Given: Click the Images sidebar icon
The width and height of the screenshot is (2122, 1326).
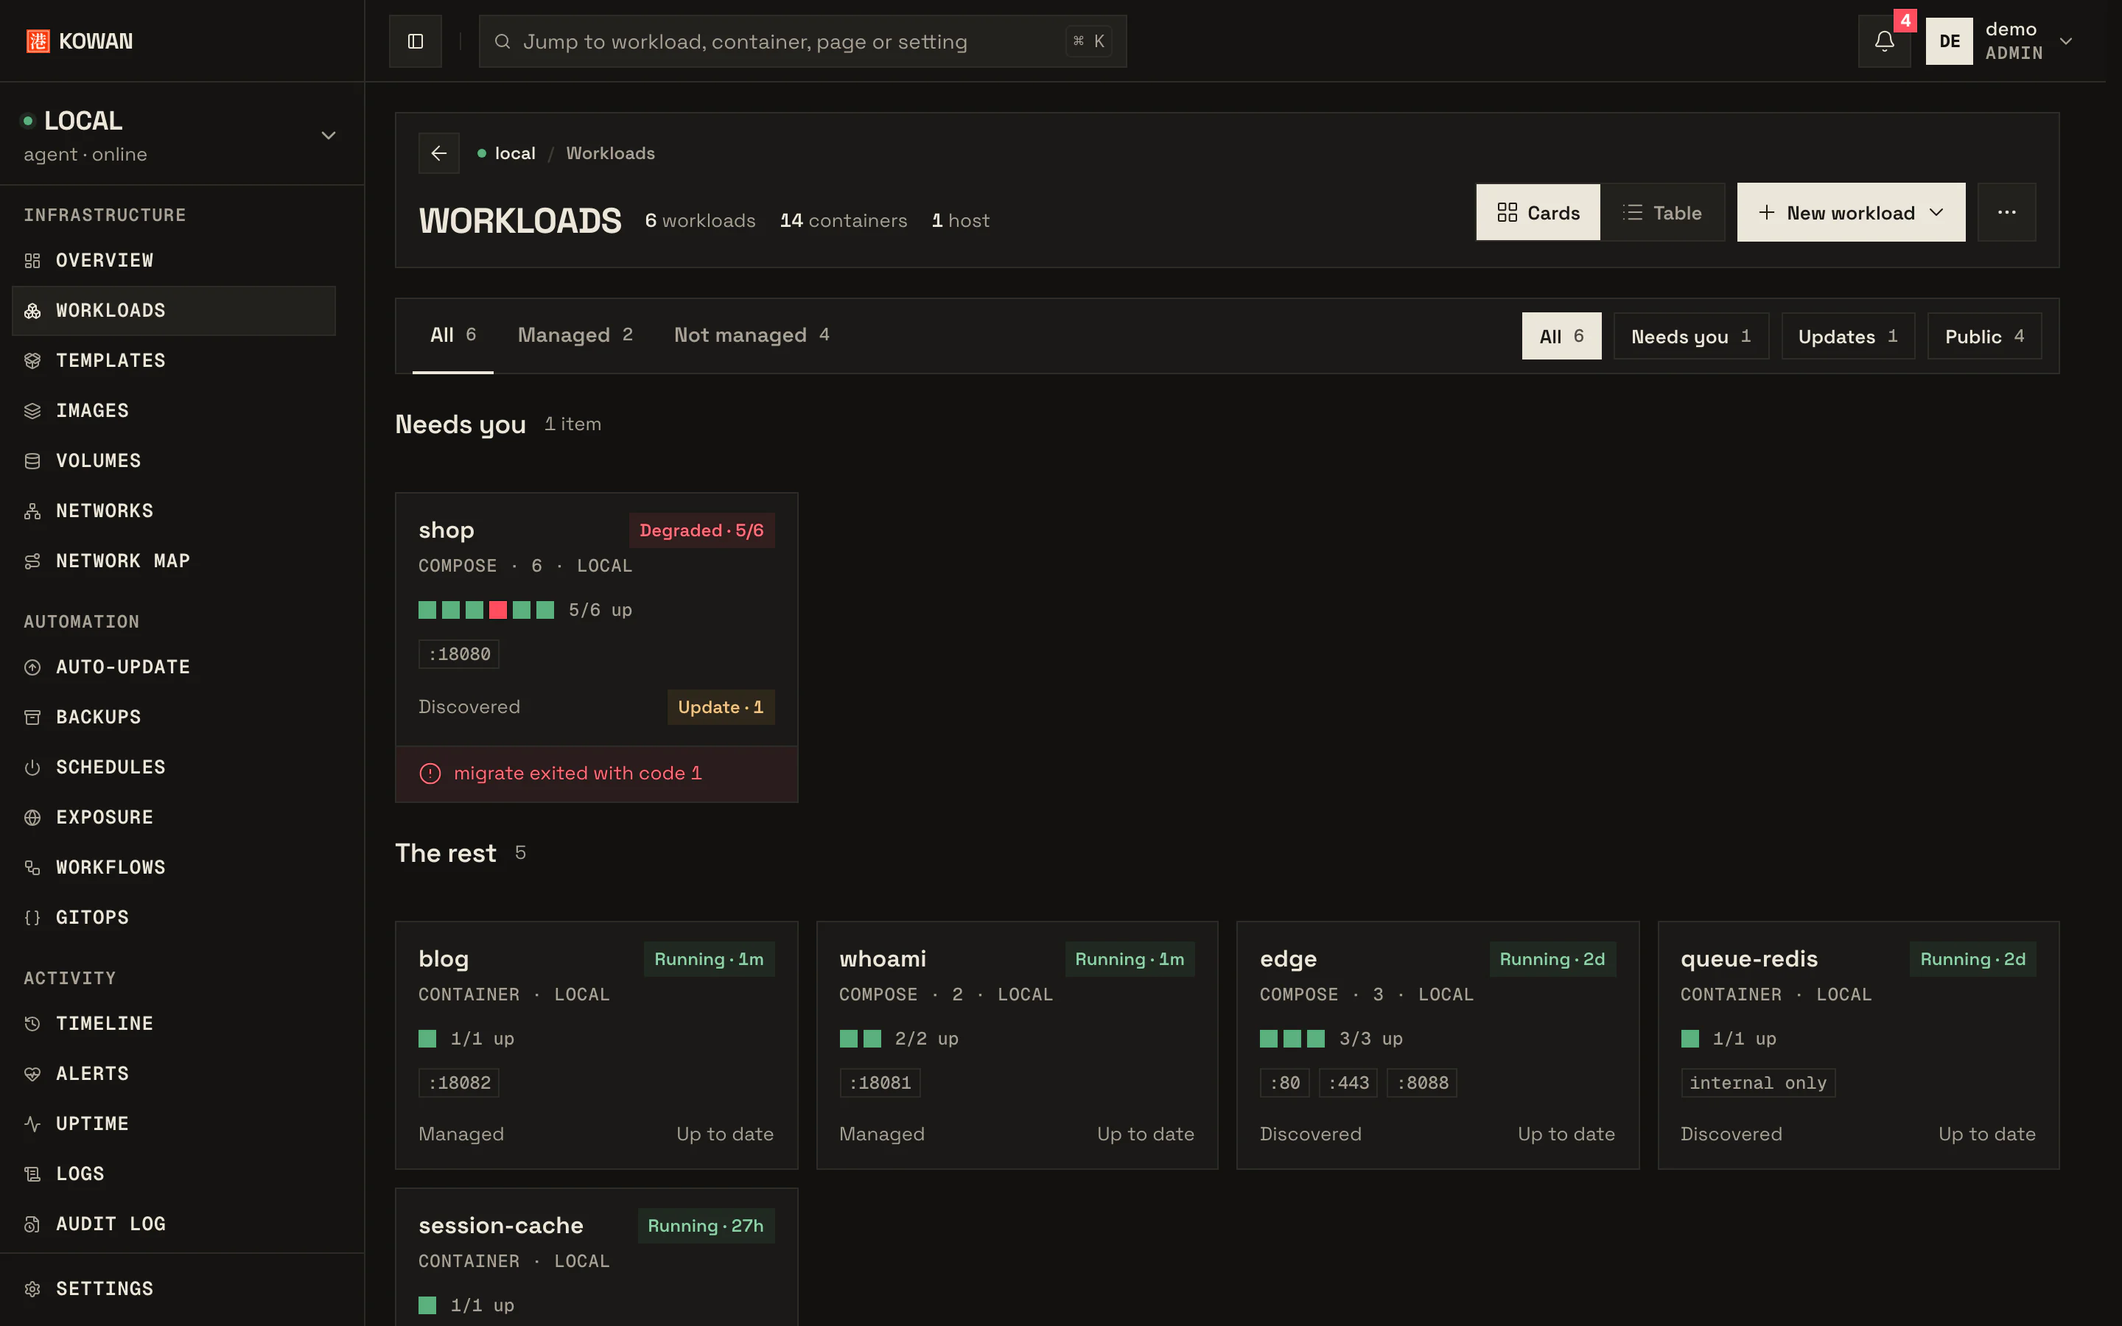Looking at the screenshot, I should 32,410.
